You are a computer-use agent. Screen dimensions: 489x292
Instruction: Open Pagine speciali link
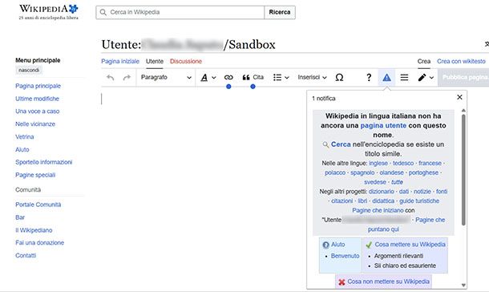[35, 175]
